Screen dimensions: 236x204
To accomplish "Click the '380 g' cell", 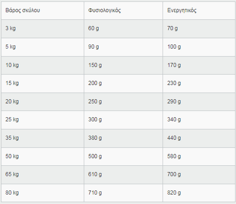I will [x=123, y=138].
